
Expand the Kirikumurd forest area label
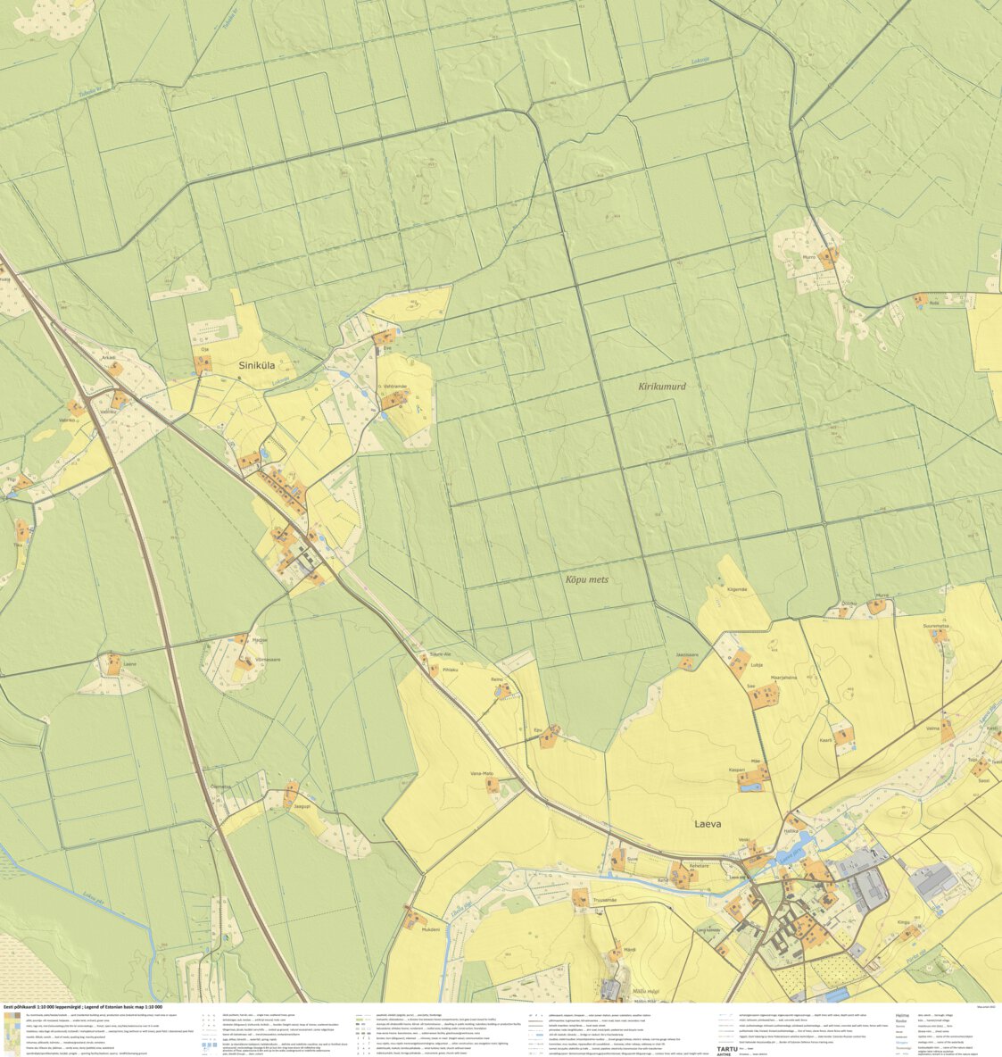[665, 387]
